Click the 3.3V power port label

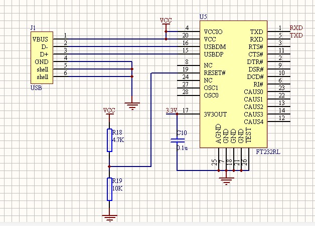coord(171,110)
